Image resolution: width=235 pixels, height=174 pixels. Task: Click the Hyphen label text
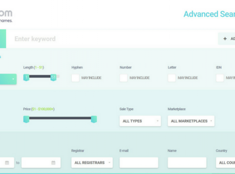tap(77, 67)
